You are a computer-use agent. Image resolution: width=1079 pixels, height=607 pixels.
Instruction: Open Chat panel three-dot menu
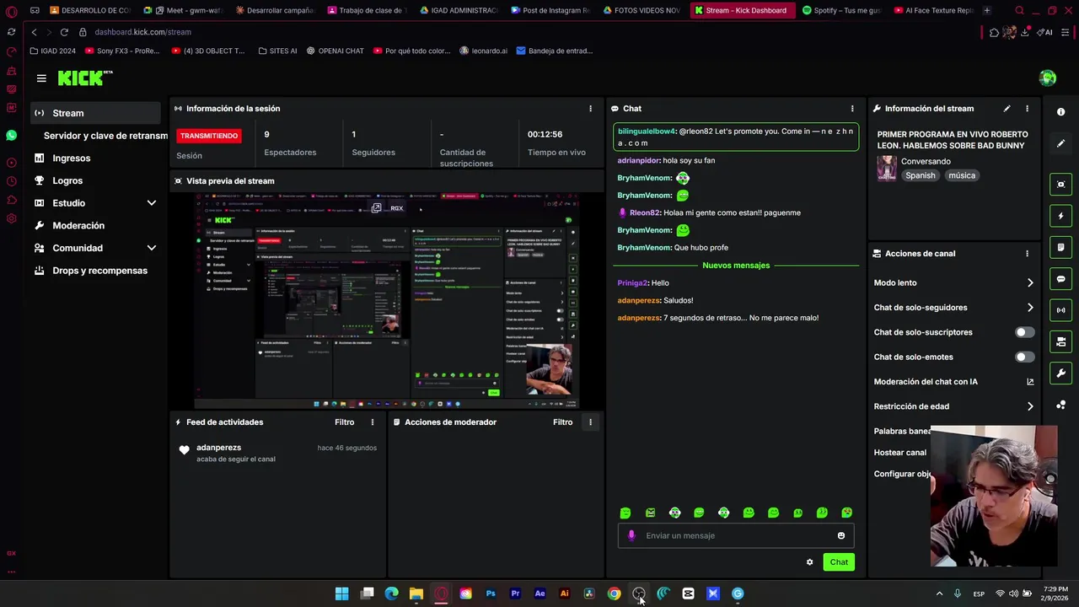click(x=852, y=109)
